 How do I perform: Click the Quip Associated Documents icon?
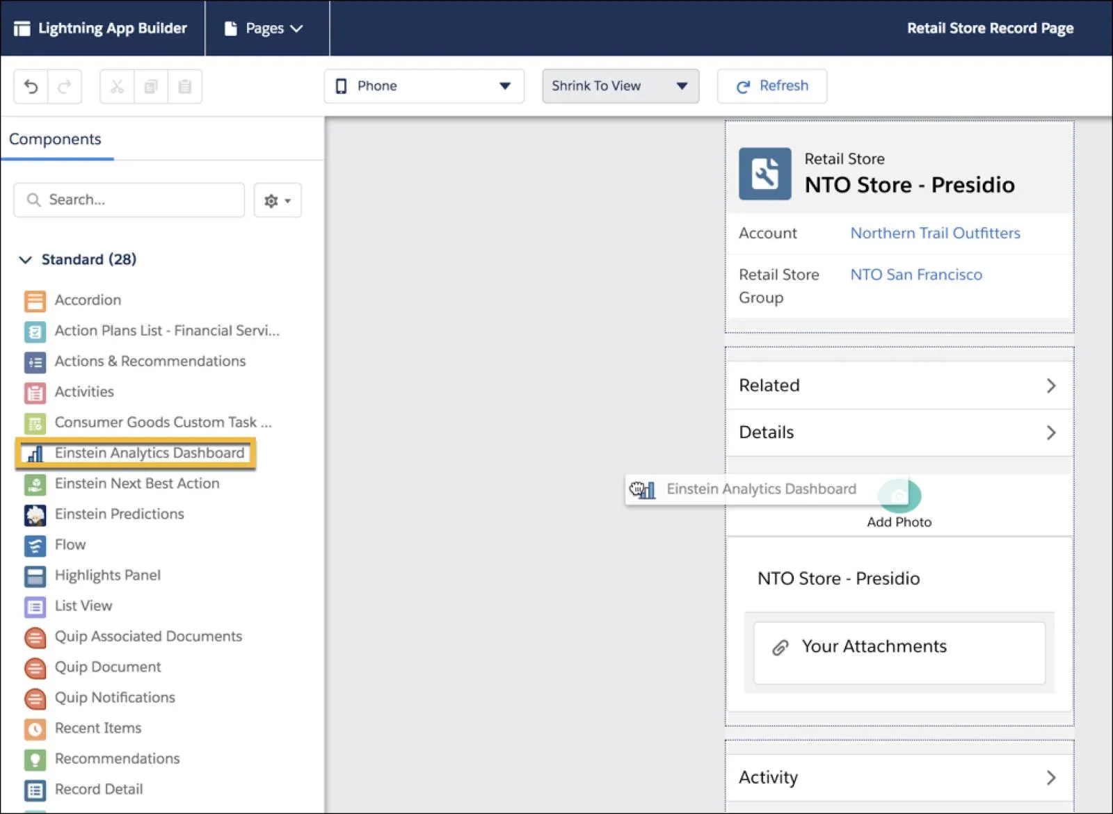[x=35, y=637]
